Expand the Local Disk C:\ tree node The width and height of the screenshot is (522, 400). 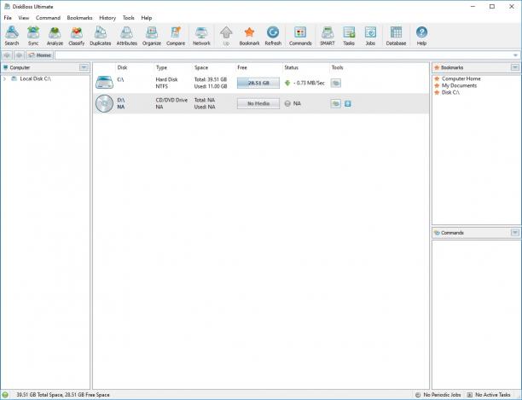pos(4,78)
